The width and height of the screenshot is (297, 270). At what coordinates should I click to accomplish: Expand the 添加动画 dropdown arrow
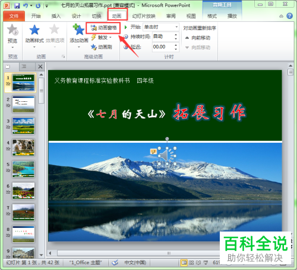pyautogui.click(x=79, y=47)
